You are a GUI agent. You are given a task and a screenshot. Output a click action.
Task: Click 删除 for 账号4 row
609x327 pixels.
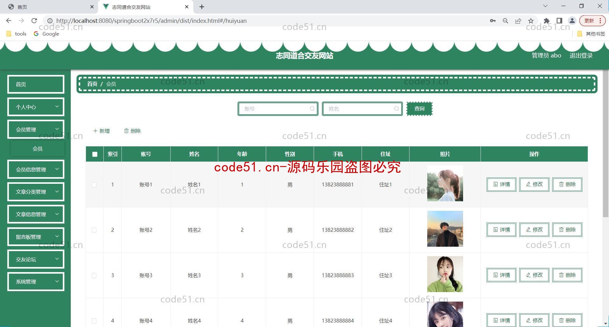click(567, 320)
